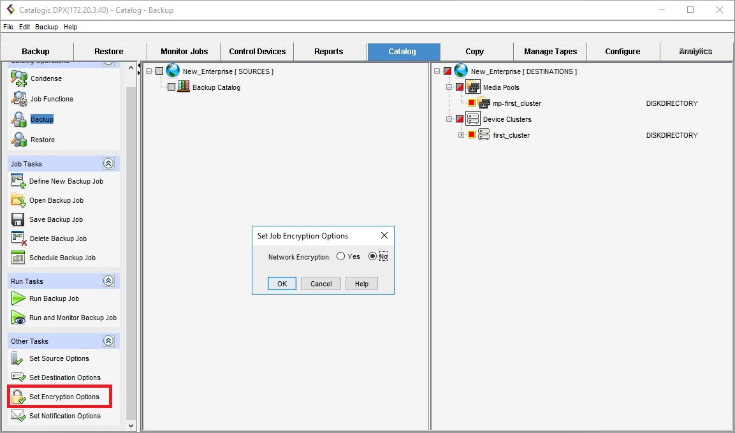Expand the first_cluster tree node

[461, 135]
